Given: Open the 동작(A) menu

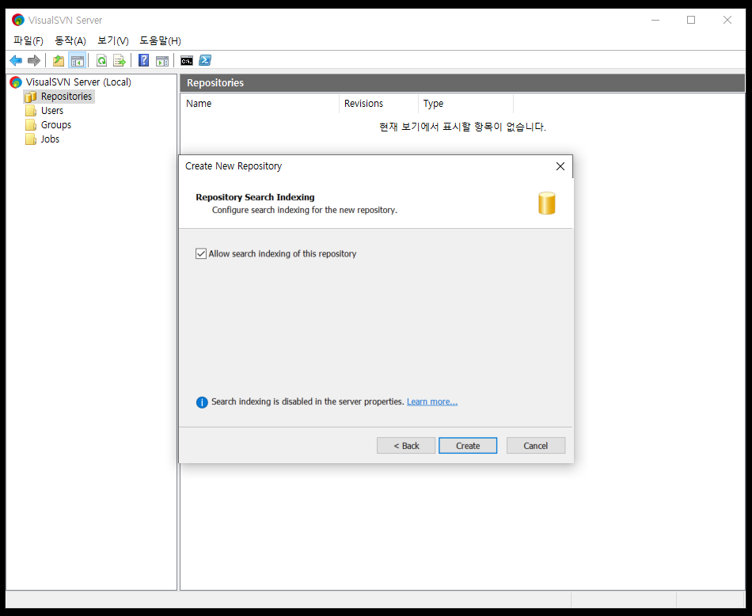Looking at the screenshot, I should click(x=70, y=41).
